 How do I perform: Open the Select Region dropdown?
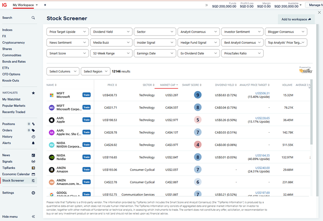click(x=95, y=71)
